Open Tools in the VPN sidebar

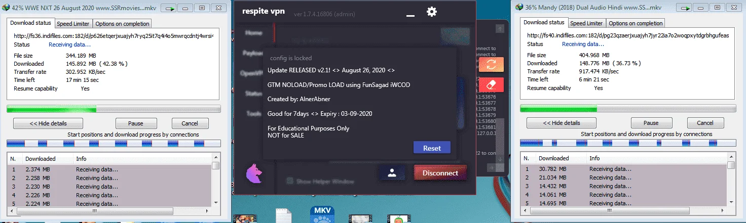pyautogui.click(x=253, y=113)
